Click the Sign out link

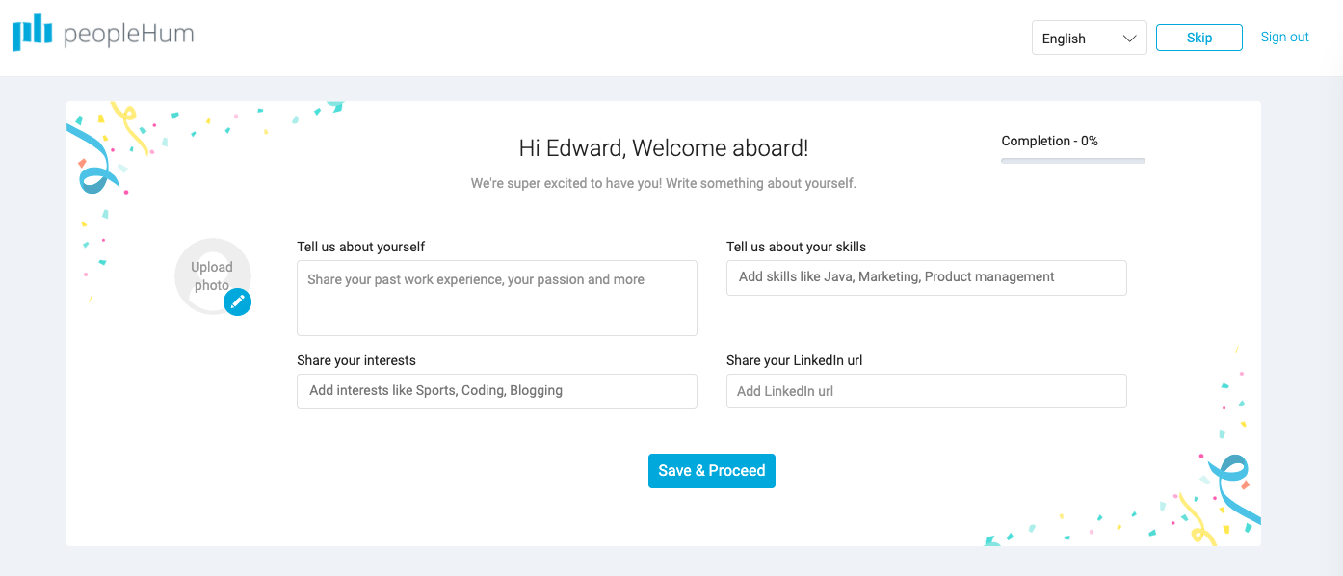[1284, 38]
